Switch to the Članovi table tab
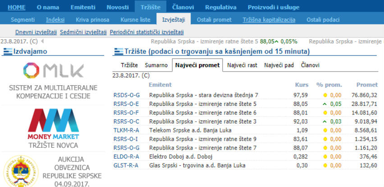 pyautogui.click(x=310, y=65)
